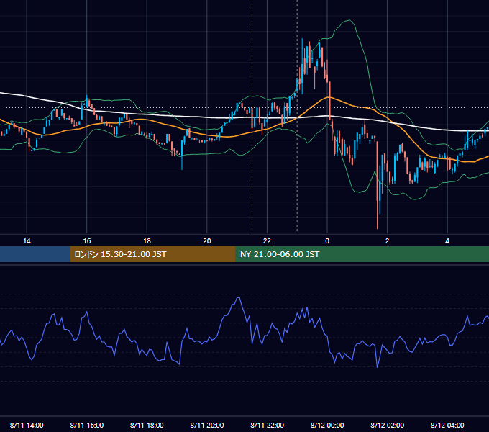Click the 8/11 22:00 date label
Viewport: 489px width, 432px height.
coord(267,425)
